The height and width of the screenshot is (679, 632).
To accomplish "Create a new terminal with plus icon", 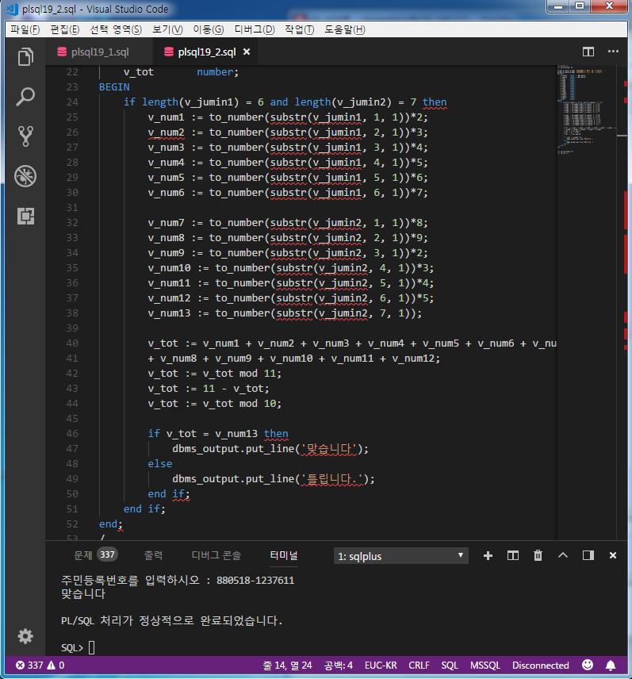I will click(x=488, y=555).
